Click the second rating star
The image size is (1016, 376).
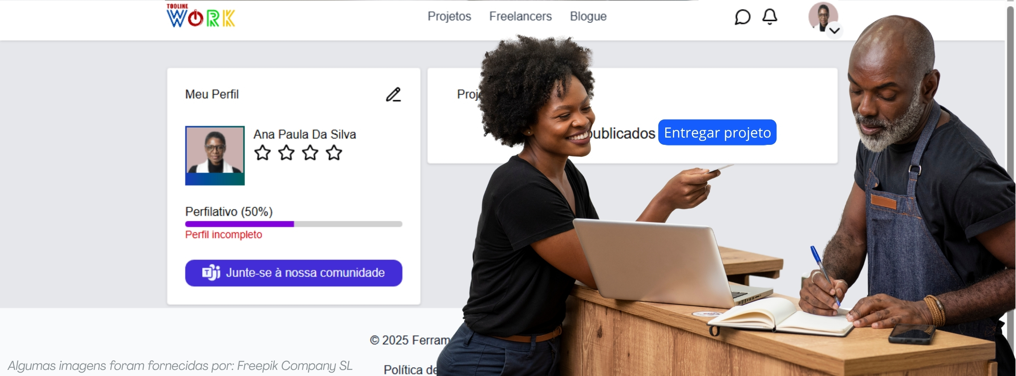pos(286,153)
